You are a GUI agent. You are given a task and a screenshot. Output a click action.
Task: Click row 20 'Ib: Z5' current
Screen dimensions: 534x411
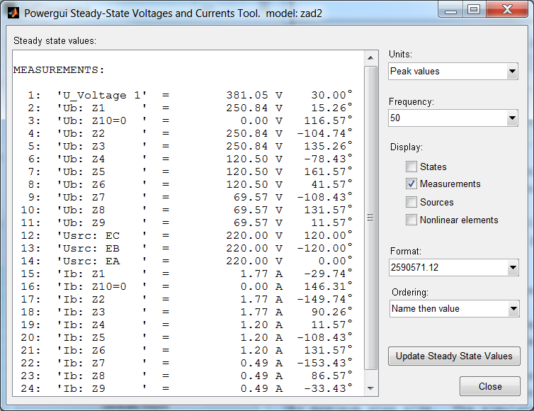pyautogui.click(x=186, y=338)
